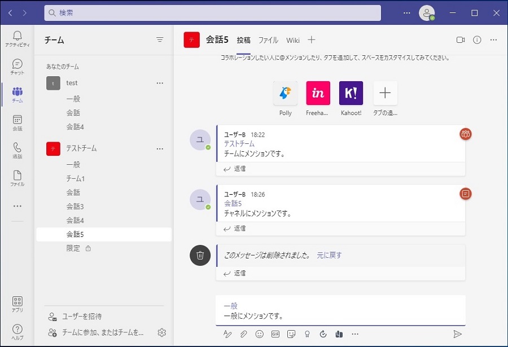Start a meeting with video camera icon
Image resolution: width=508 pixels, height=347 pixels.
pos(461,40)
